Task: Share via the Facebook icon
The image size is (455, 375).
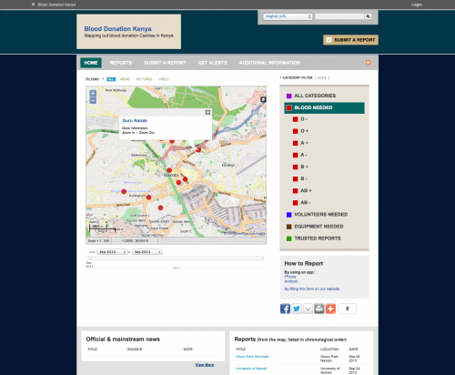Action: pyautogui.click(x=285, y=309)
